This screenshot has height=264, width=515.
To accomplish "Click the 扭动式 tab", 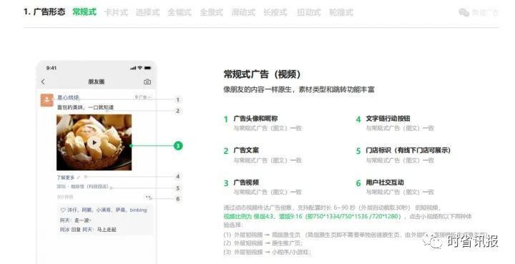I will [308, 12].
